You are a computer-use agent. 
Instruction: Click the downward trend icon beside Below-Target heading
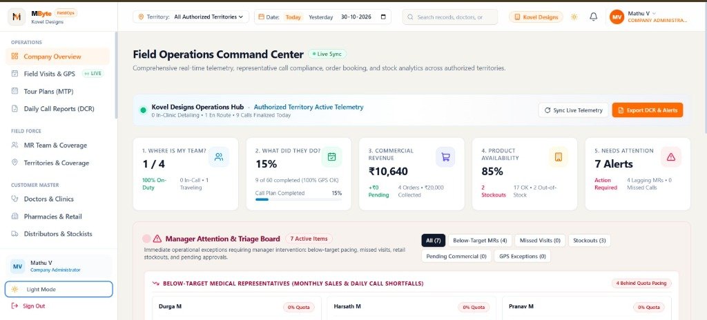[156, 283]
